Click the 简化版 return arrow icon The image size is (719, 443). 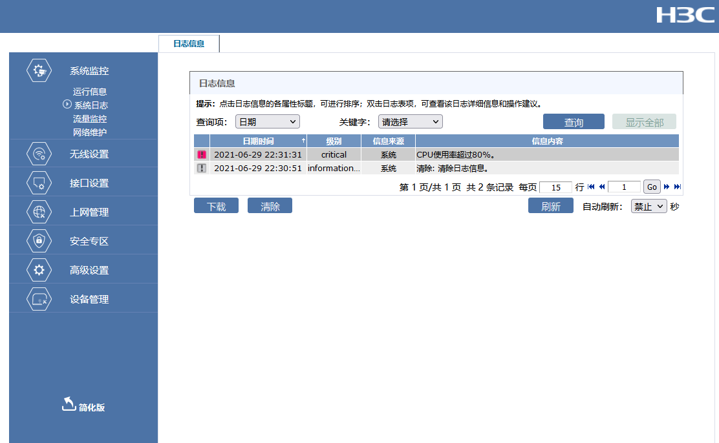tap(69, 404)
